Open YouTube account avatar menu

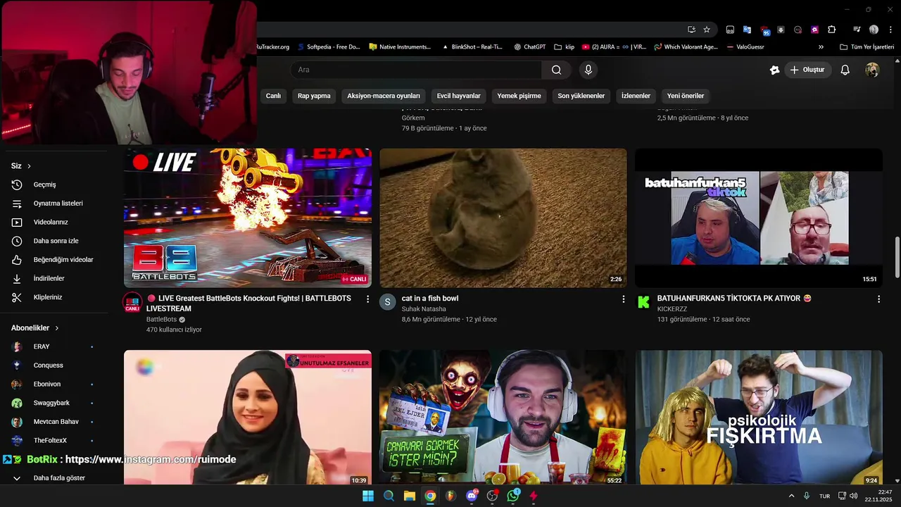coord(872,70)
